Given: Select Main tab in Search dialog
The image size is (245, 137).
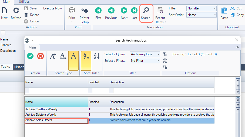Looking at the screenshot, I should tap(32, 47).
